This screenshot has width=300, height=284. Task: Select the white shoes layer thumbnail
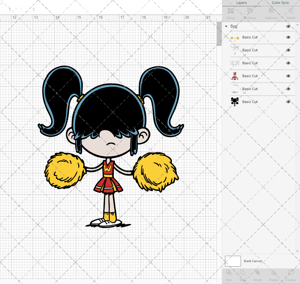click(235, 89)
